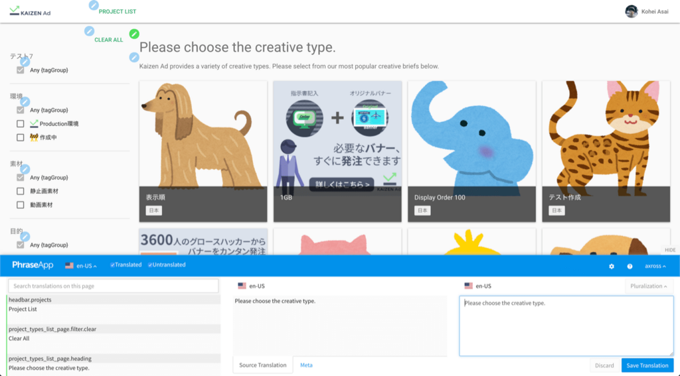The height and width of the screenshot is (376, 680).
Task: Click 日本 tag on テスト作成 card
Action: [x=557, y=210]
